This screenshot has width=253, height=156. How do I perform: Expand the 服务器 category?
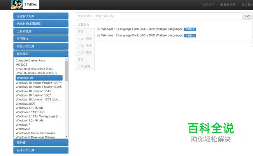41,143
